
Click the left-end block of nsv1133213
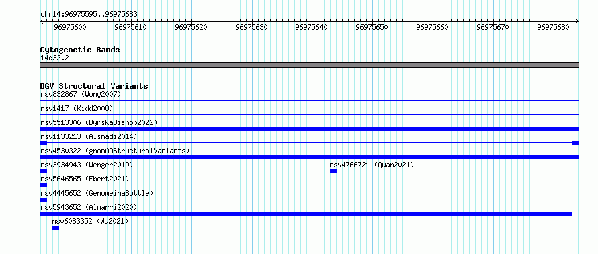(x=44, y=143)
